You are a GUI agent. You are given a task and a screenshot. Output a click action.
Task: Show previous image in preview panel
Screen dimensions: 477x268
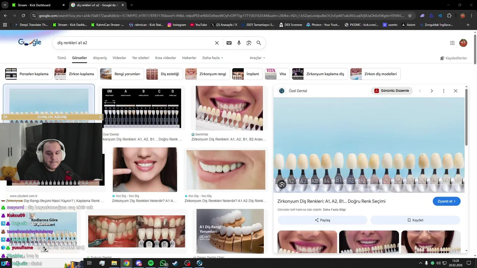[x=420, y=91]
